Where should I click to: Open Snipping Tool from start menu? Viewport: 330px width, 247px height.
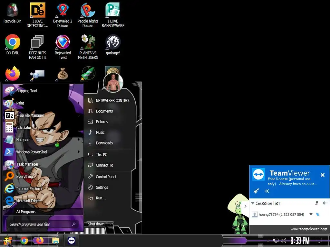point(43,91)
